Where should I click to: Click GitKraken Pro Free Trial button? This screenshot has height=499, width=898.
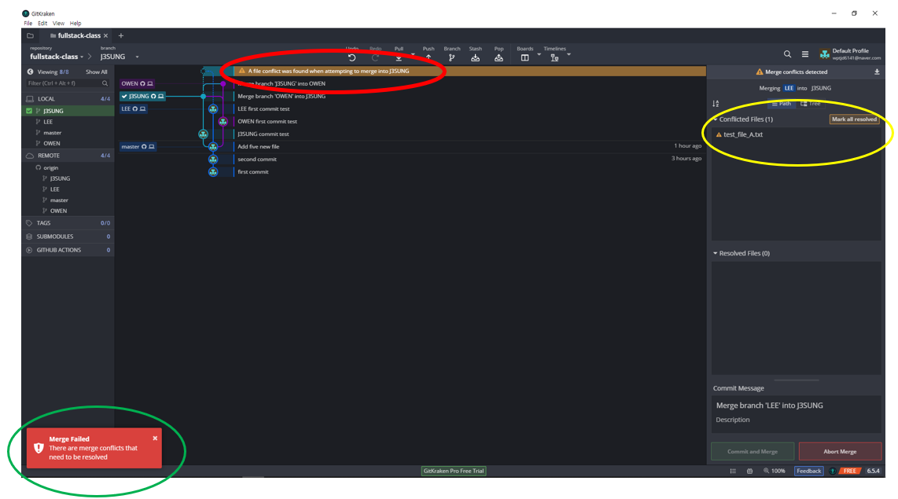[454, 471]
